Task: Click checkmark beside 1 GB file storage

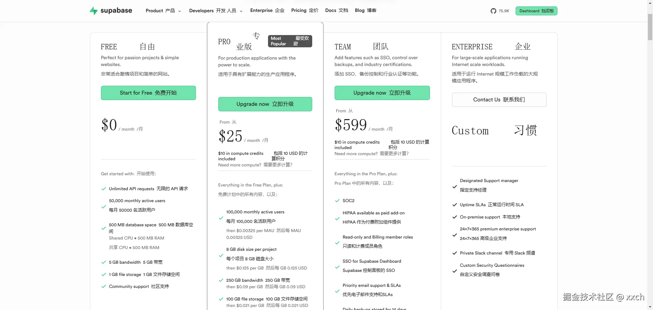Action: [104, 275]
